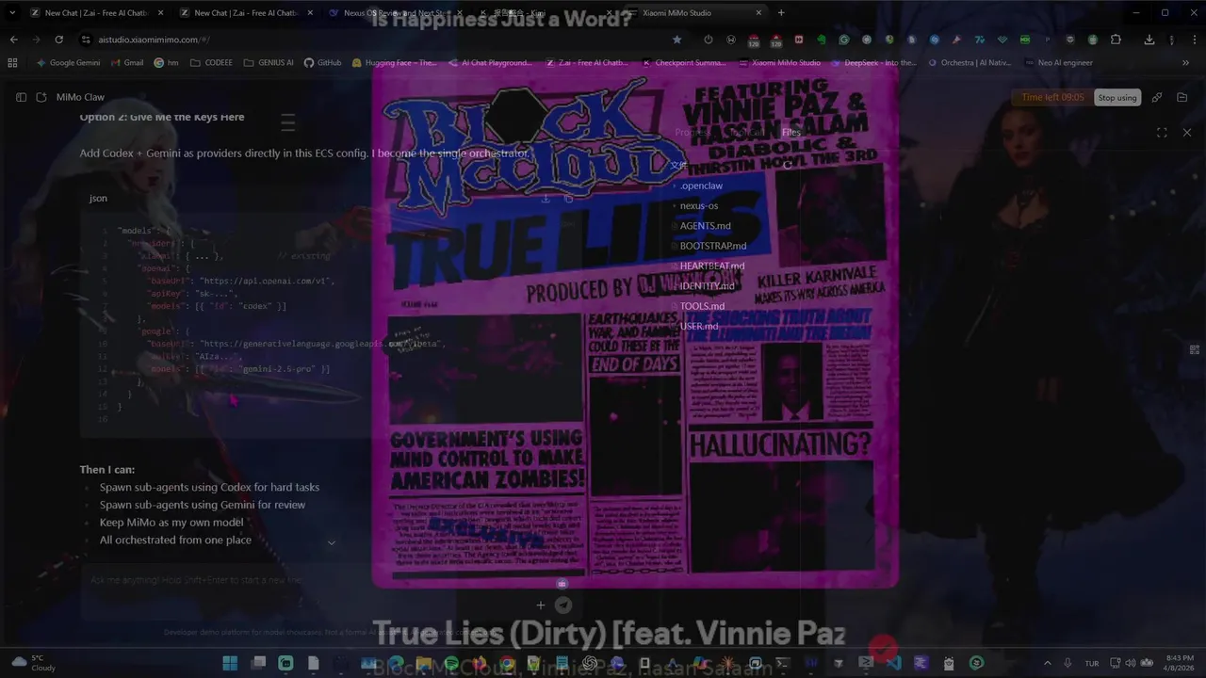Viewport: 1206px width, 678px height.
Task: Open the CODEEE bookmarks folder
Action: pyautogui.click(x=212, y=62)
